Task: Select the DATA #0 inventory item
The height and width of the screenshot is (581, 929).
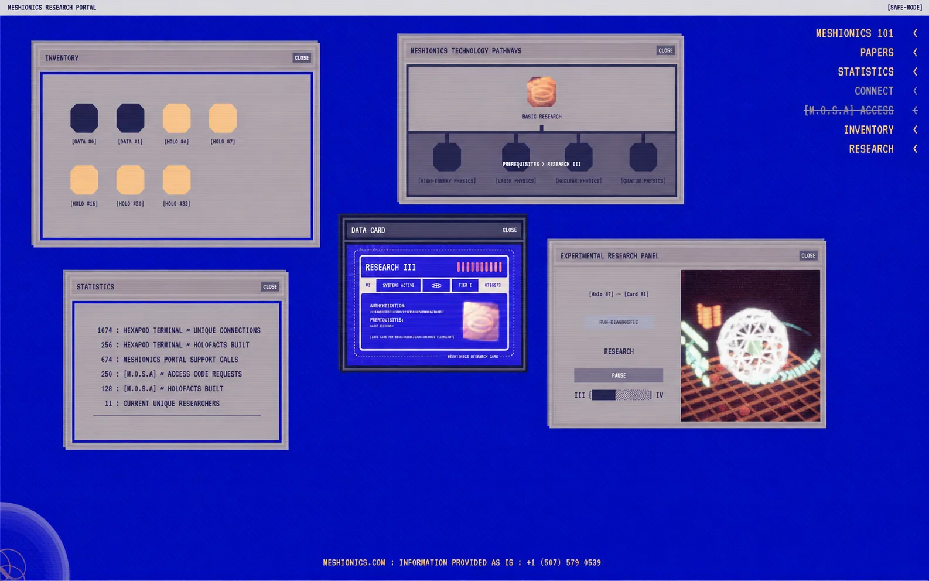Action: click(84, 118)
